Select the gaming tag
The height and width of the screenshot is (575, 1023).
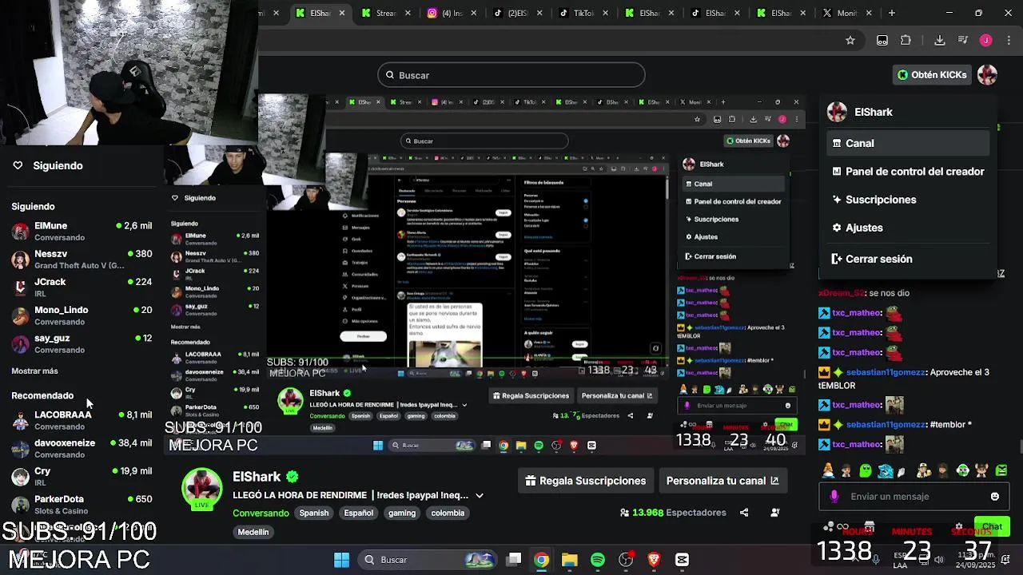(x=402, y=513)
